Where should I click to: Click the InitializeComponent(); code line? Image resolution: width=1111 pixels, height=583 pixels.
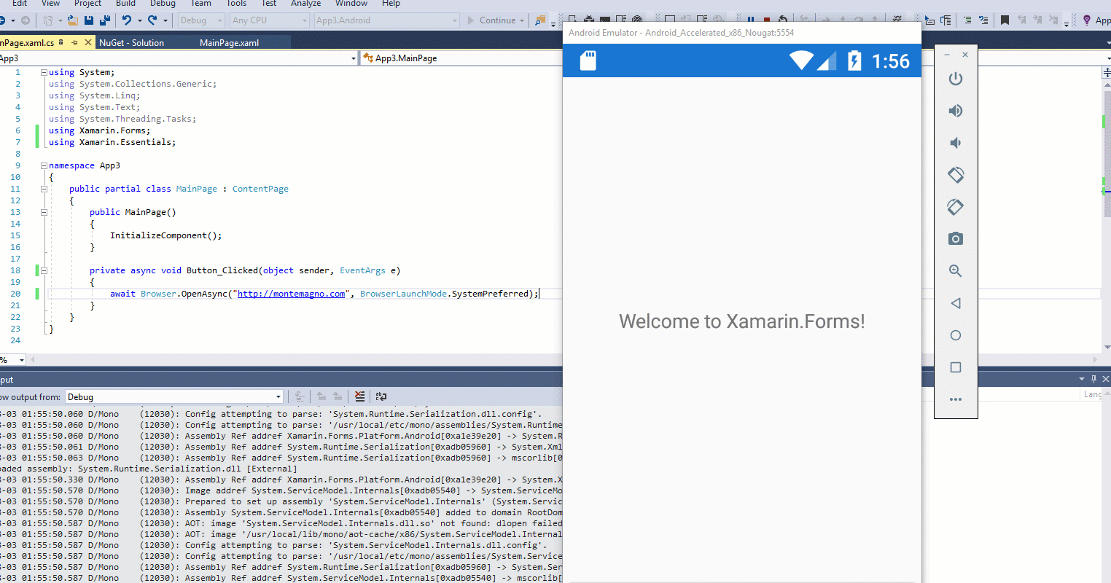pos(166,235)
